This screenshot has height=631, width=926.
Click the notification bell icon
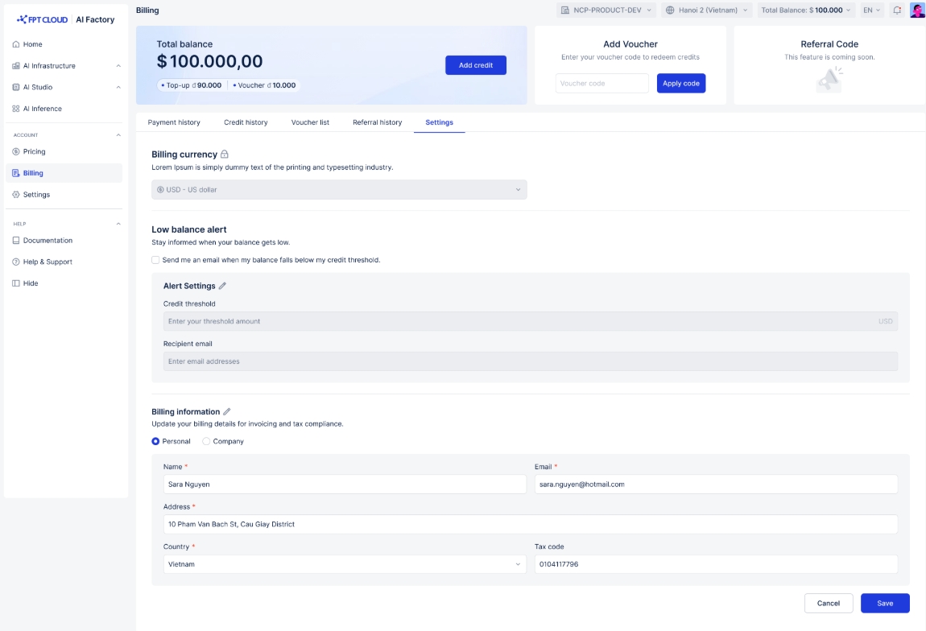[897, 10]
